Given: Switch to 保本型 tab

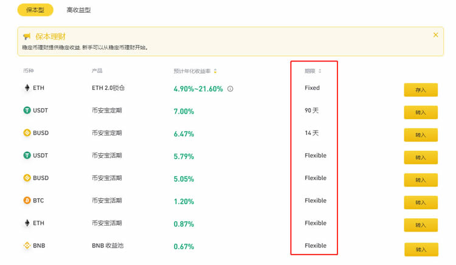Looking at the screenshot, I should click(x=35, y=10).
